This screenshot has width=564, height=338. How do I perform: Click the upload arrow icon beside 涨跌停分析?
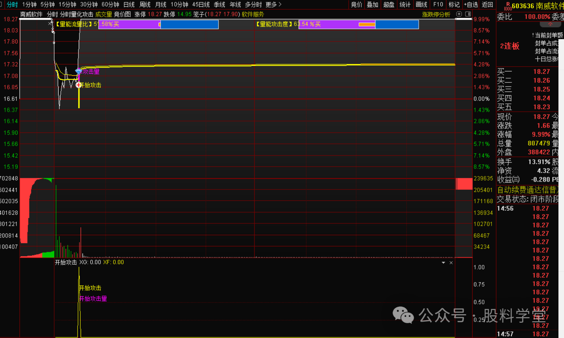pos(459,14)
